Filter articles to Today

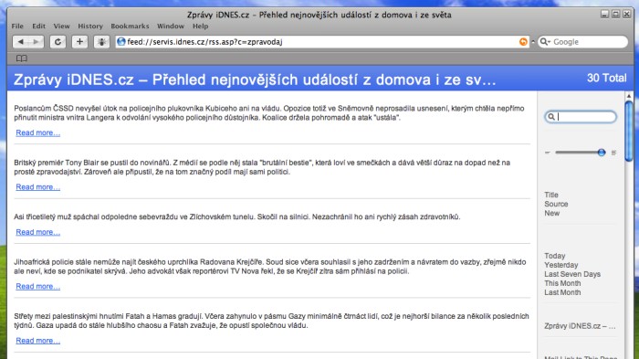pos(555,256)
